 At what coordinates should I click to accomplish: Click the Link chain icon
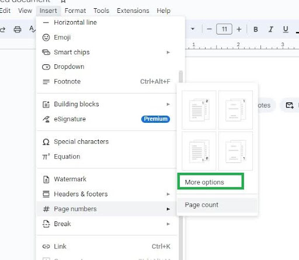[46, 247]
